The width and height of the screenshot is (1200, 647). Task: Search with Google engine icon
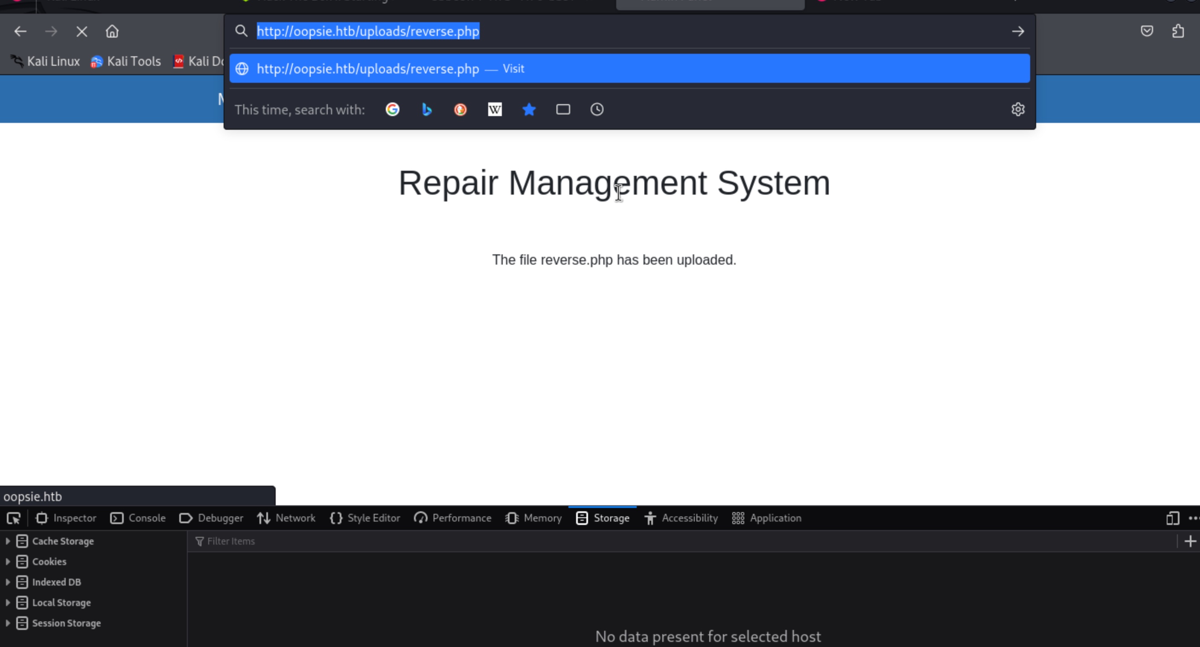point(392,109)
